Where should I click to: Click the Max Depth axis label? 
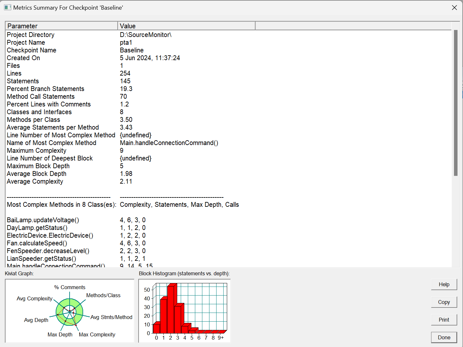pos(60,334)
